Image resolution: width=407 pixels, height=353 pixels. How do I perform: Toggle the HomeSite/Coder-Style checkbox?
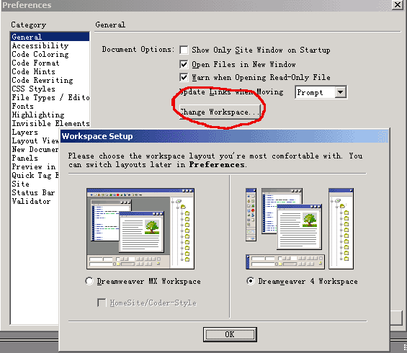102,303
